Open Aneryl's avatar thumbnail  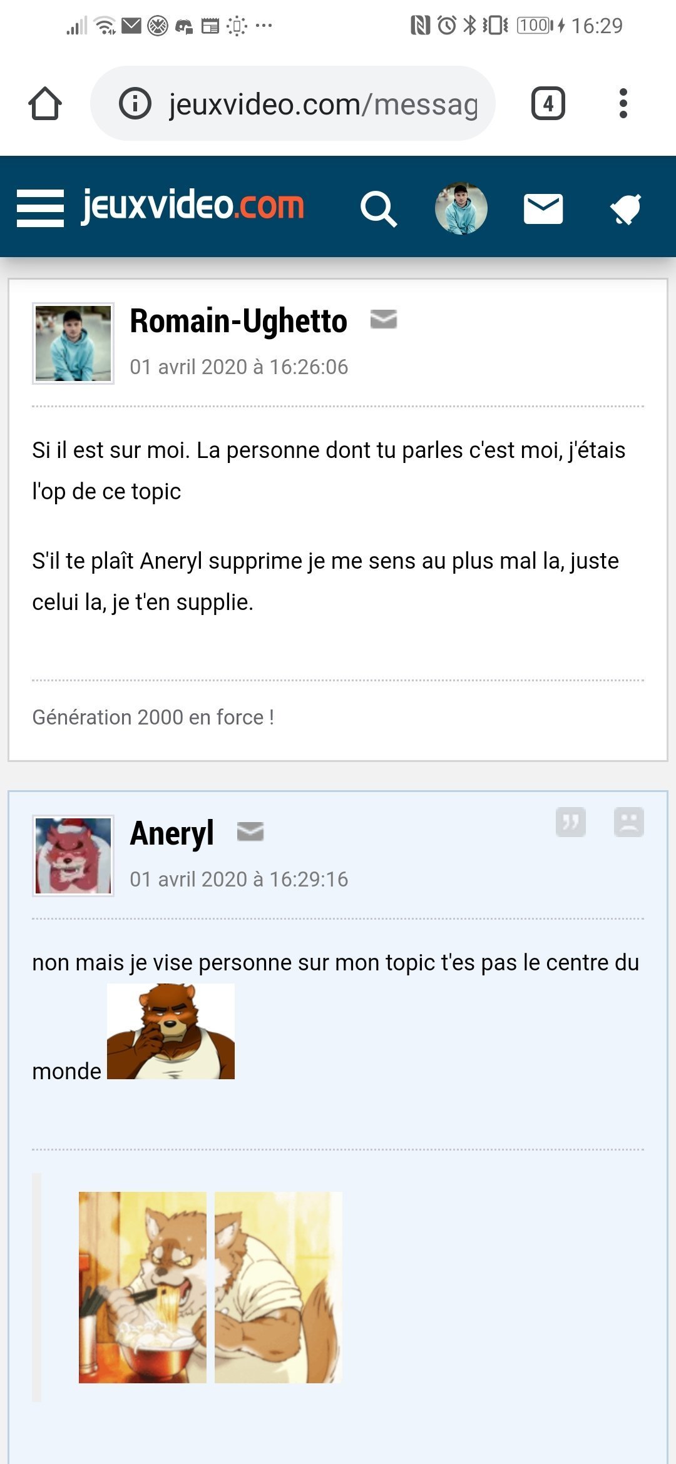pos(73,856)
